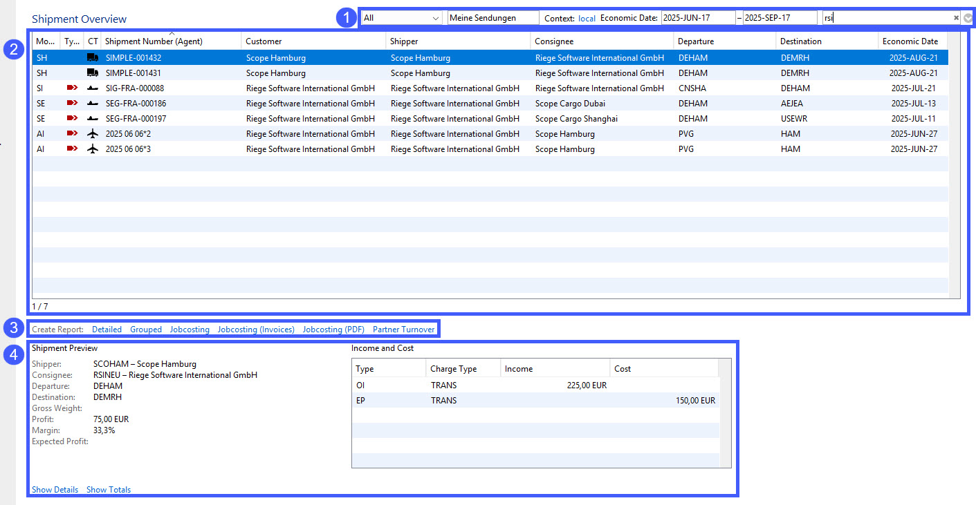Sort by the Departure column header

pos(725,41)
